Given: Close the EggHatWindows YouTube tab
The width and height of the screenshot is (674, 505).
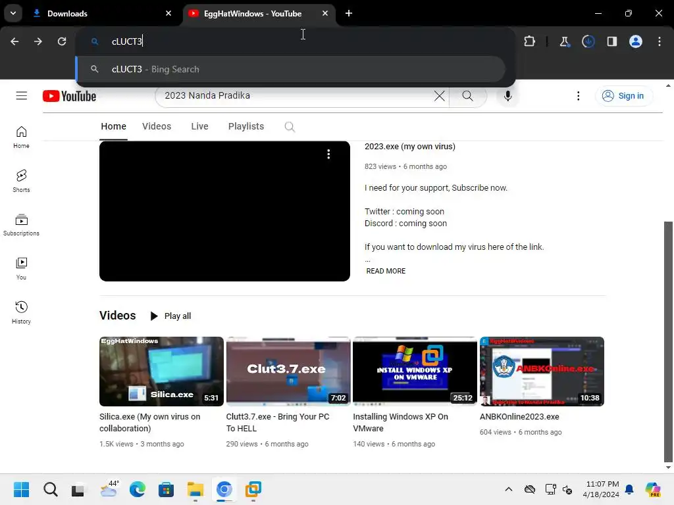Looking at the screenshot, I should click(x=325, y=13).
